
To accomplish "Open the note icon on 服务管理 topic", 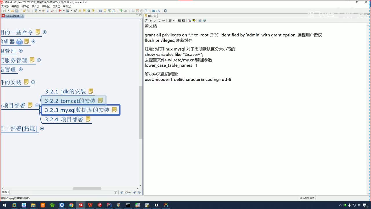I will (x=32, y=60).
